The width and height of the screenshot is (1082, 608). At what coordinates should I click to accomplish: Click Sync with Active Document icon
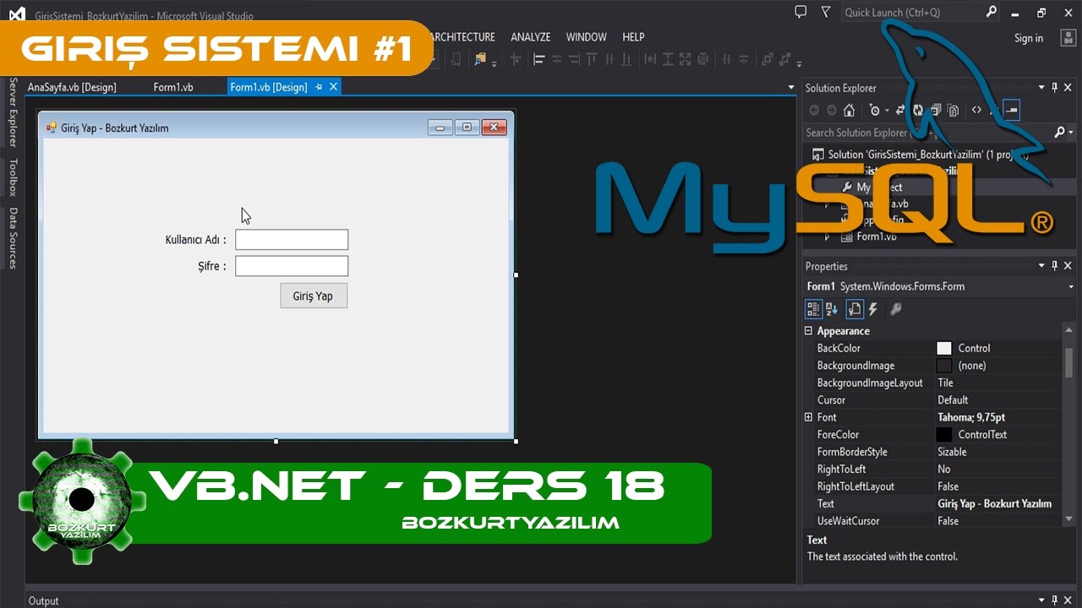[x=900, y=110]
